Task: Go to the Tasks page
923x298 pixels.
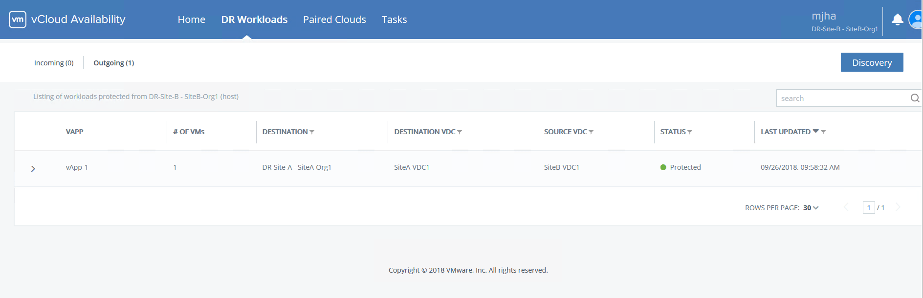Action: click(394, 20)
